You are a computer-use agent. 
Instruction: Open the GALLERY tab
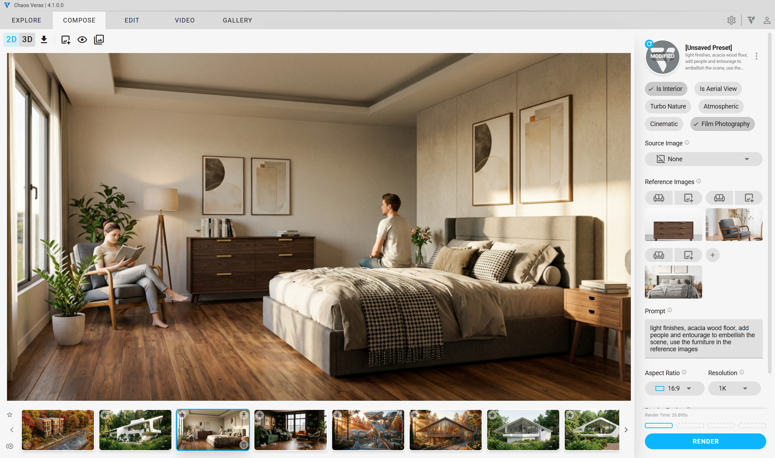click(237, 20)
